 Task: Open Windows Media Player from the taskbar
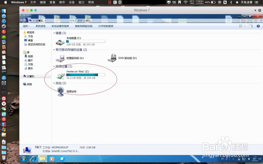pyautogui.click(x=52, y=159)
